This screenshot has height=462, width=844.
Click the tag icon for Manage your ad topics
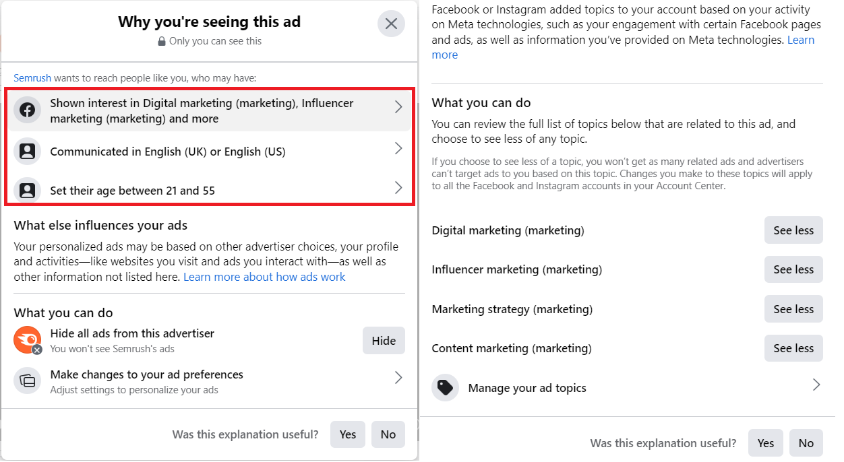pyautogui.click(x=446, y=388)
